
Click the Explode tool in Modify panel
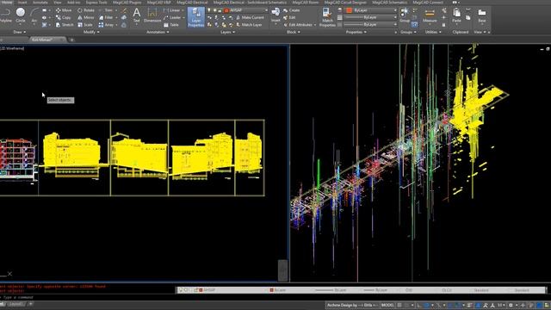click(124, 17)
